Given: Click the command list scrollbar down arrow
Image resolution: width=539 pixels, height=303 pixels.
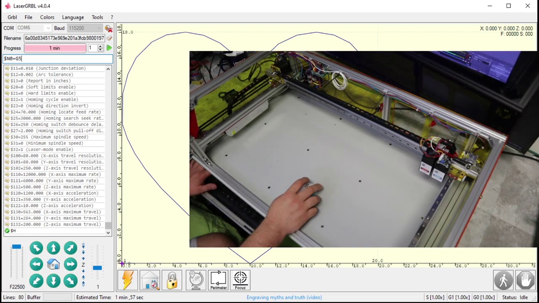Looking at the screenshot, I should (x=108, y=232).
